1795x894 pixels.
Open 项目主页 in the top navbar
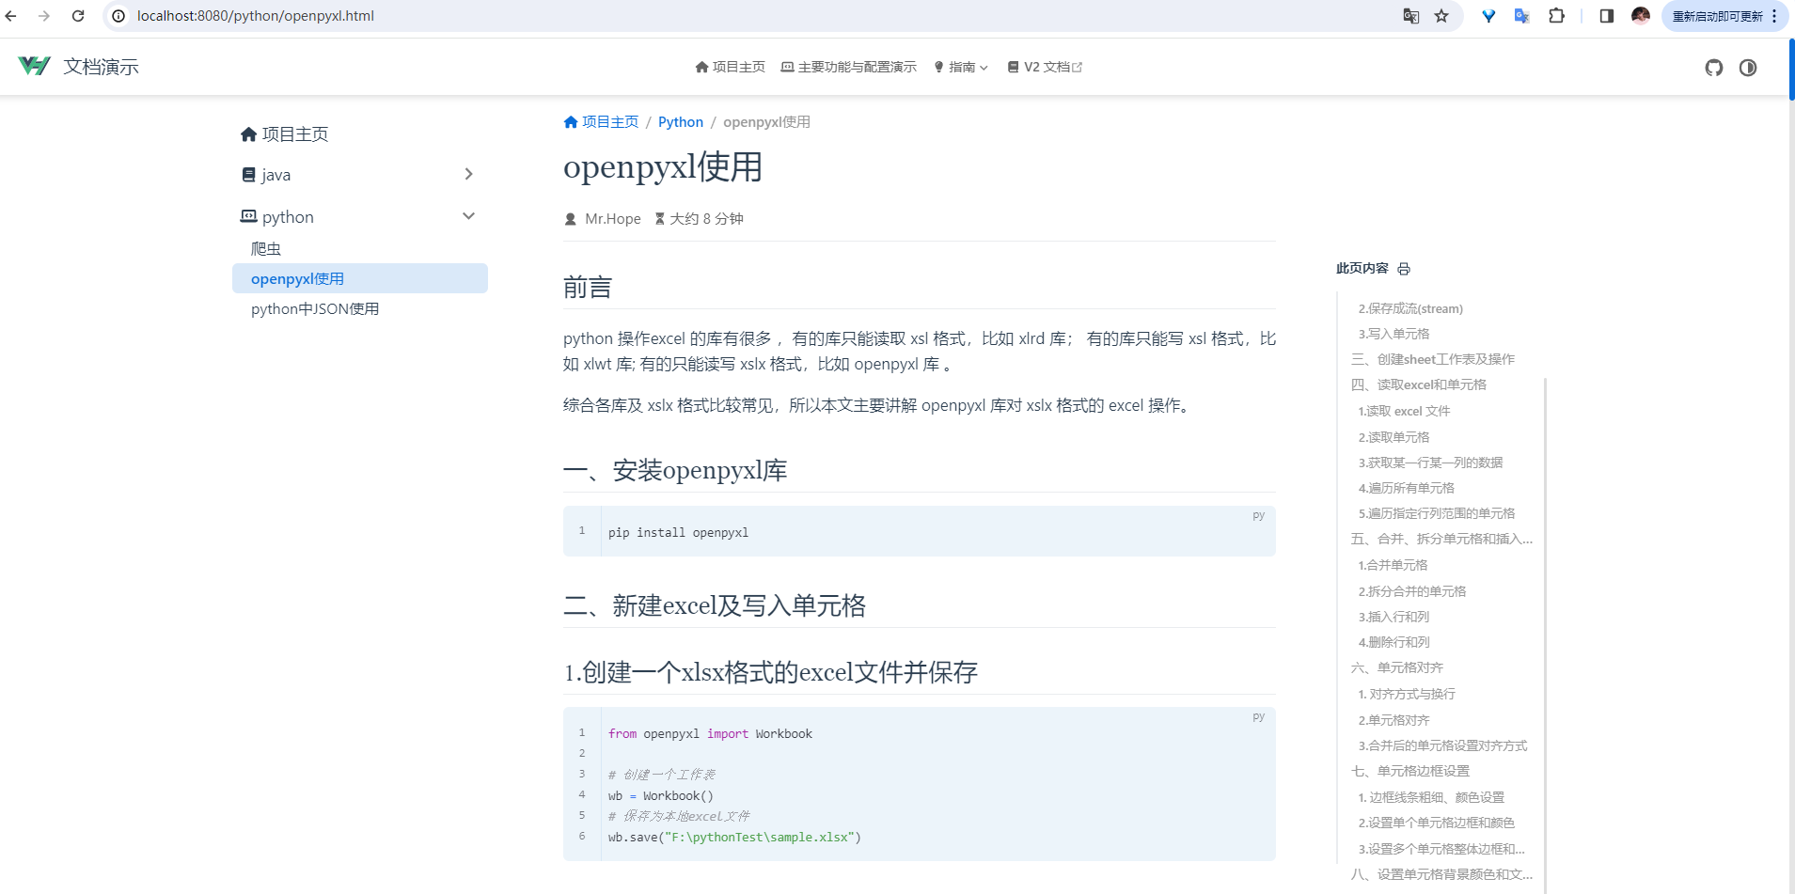[730, 67]
